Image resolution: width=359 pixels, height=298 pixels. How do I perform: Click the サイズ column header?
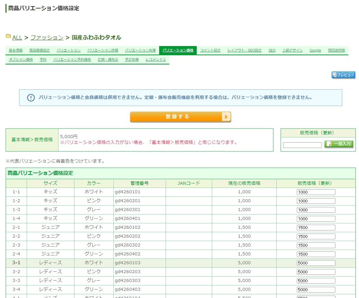tap(50, 183)
